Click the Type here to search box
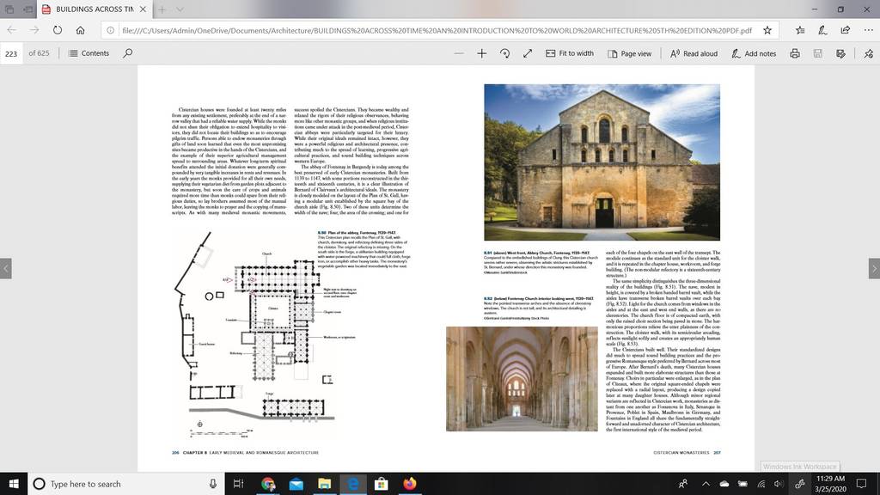Viewport: 880px width, 495px height. pyautogui.click(x=125, y=484)
